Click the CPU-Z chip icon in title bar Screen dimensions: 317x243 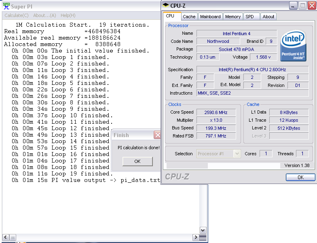pos(166,5)
